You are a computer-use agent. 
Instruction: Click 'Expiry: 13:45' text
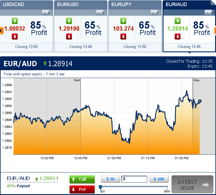click(200, 66)
